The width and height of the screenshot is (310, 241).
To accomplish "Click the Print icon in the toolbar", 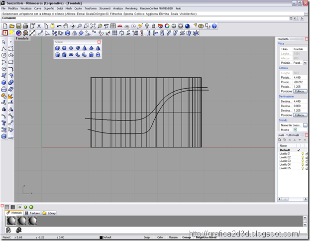I will (25, 26).
